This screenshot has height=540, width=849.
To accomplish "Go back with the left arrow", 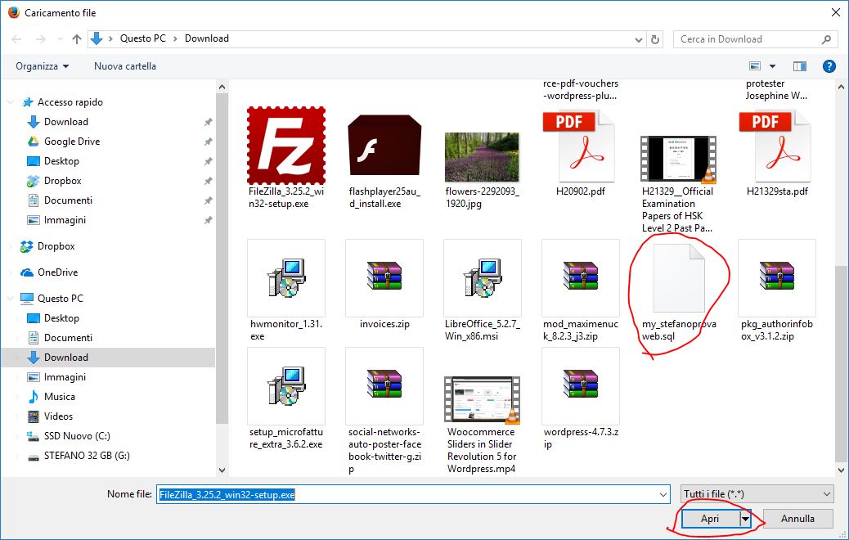I will tap(17, 39).
